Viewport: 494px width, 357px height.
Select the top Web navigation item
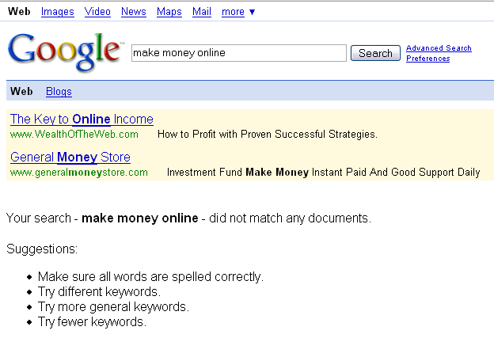tap(19, 11)
